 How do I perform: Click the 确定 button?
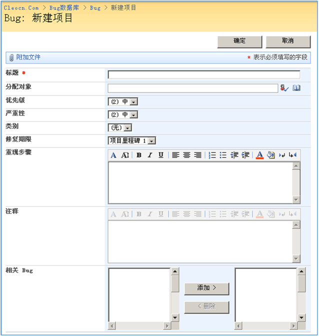[239, 41]
